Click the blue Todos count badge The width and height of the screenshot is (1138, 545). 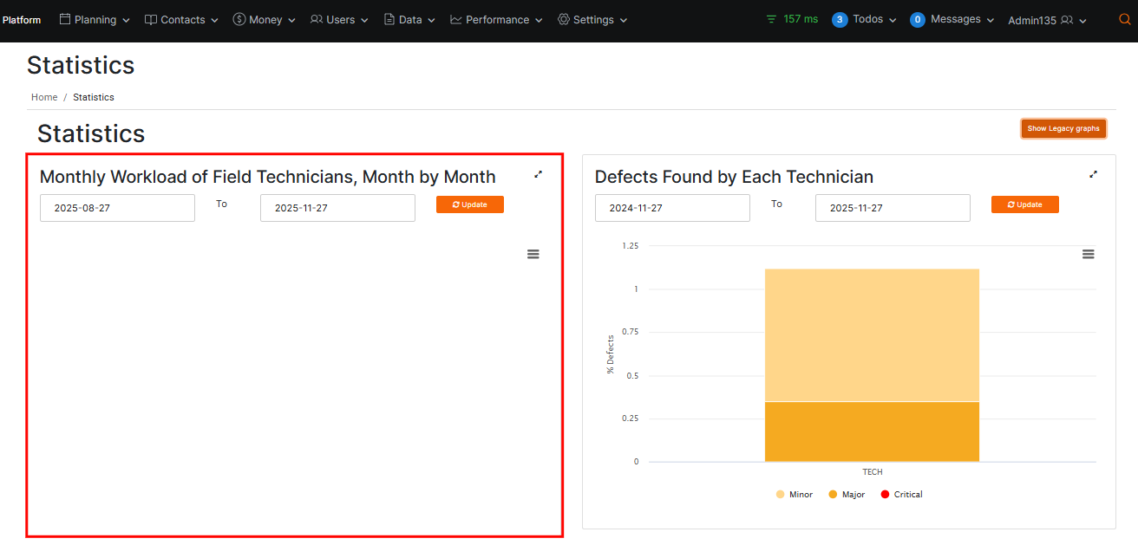pyautogui.click(x=839, y=20)
